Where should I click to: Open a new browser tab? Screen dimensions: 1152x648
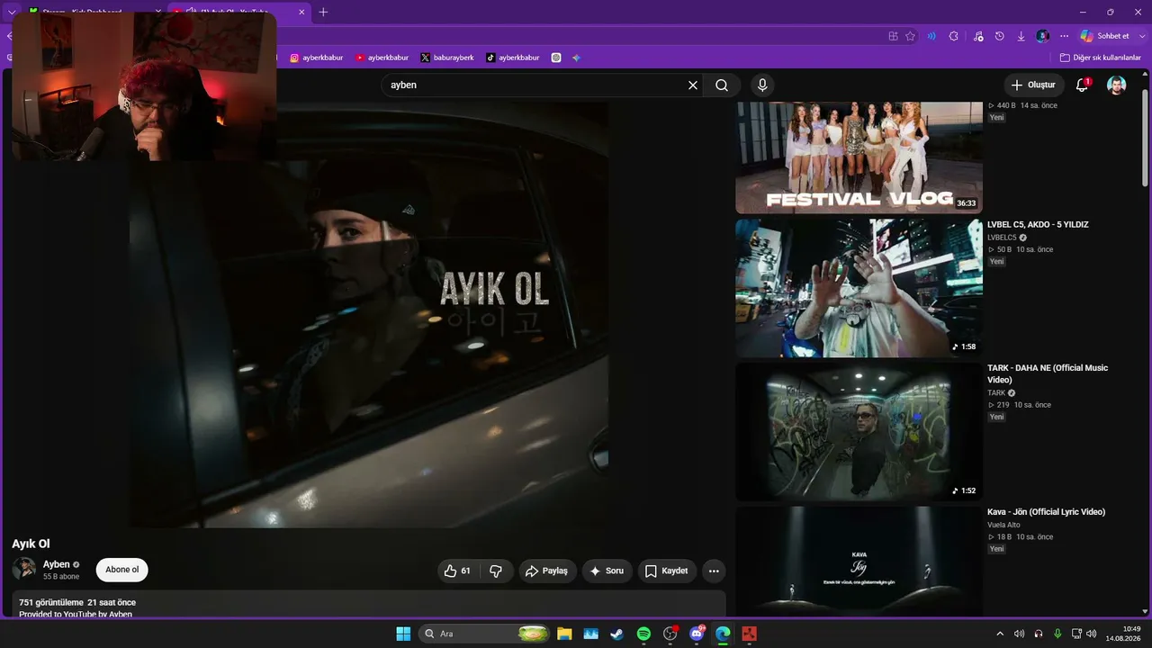pyautogui.click(x=323, y=12)
